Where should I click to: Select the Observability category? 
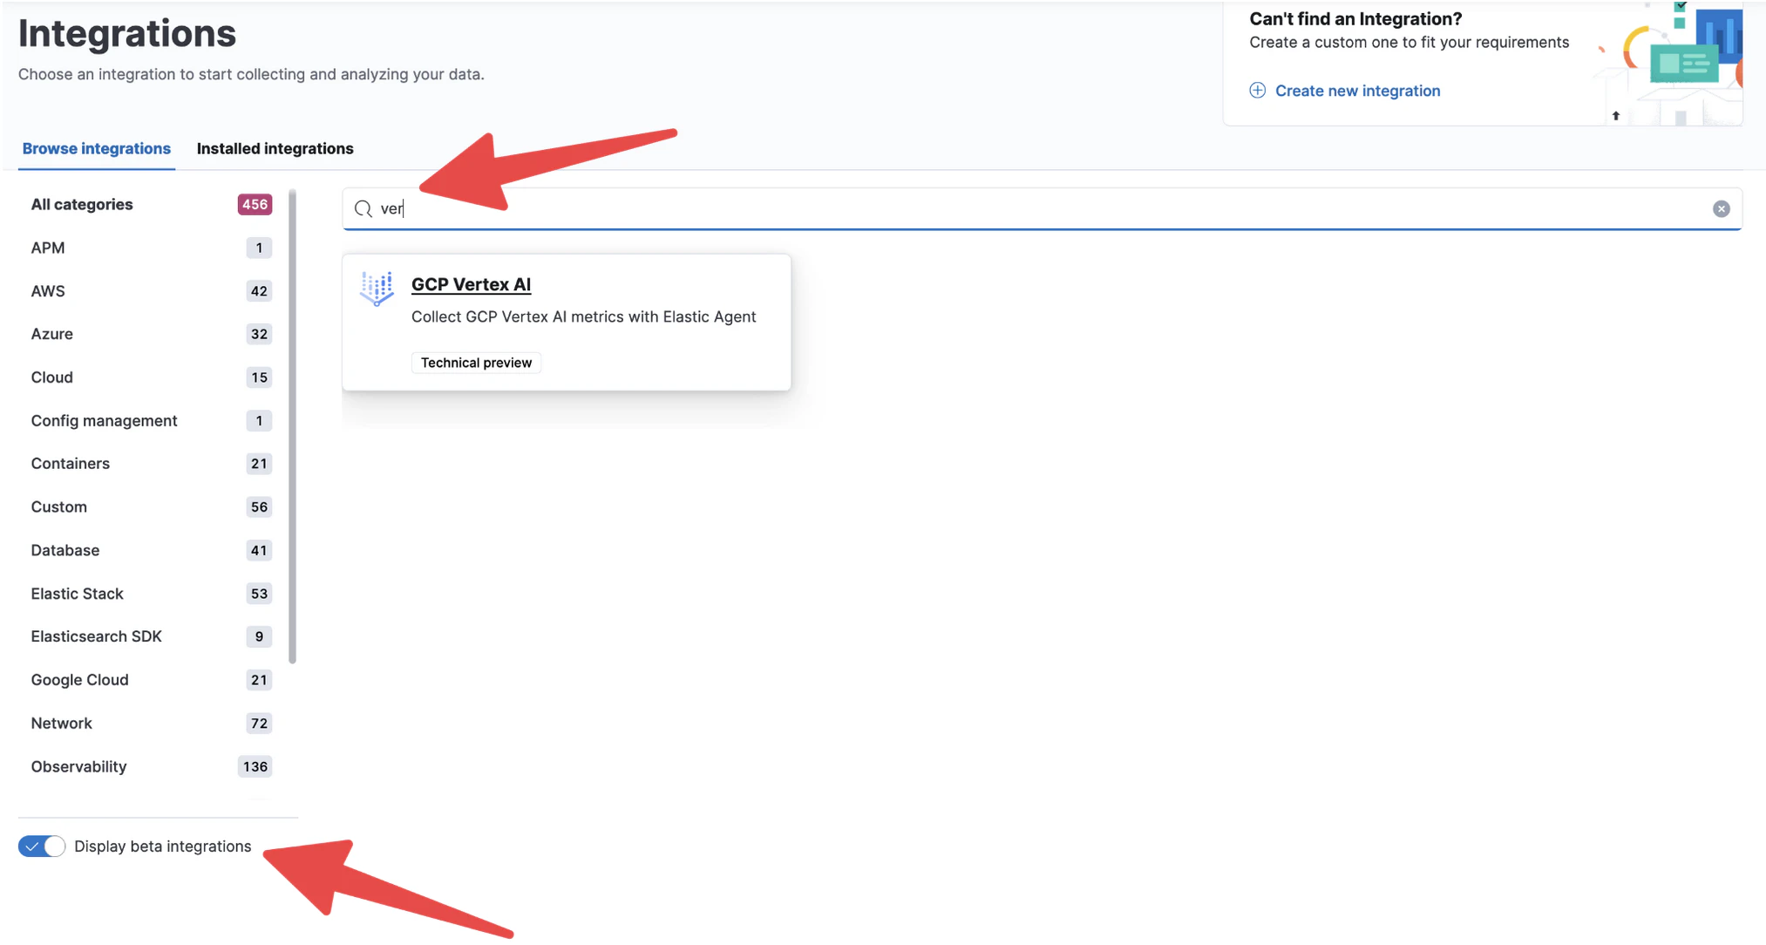point(151,766)
